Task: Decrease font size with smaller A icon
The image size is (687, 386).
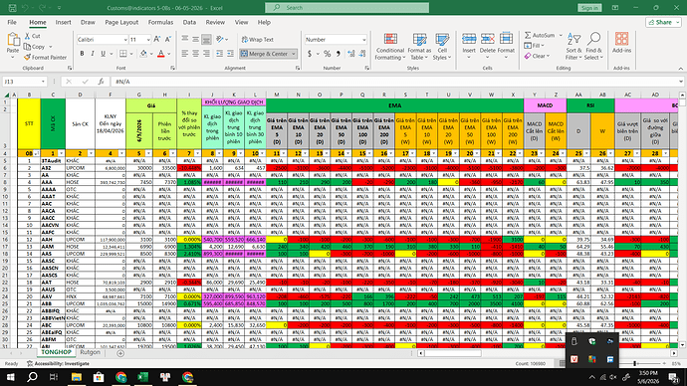Action: [168, 40]
